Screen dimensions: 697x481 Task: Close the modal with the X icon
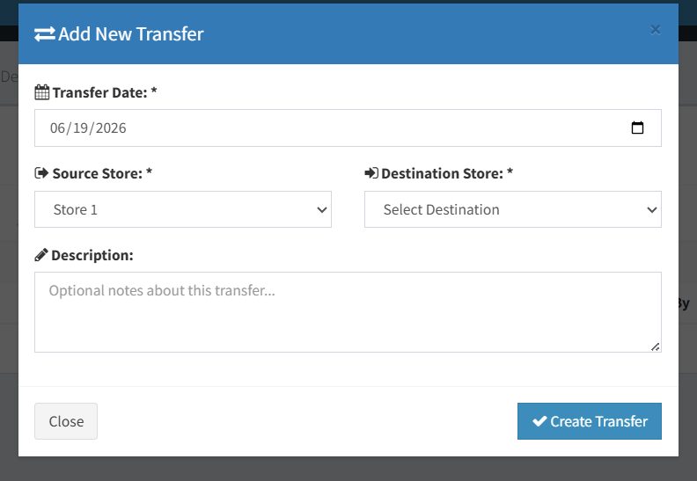coord(656,30)
